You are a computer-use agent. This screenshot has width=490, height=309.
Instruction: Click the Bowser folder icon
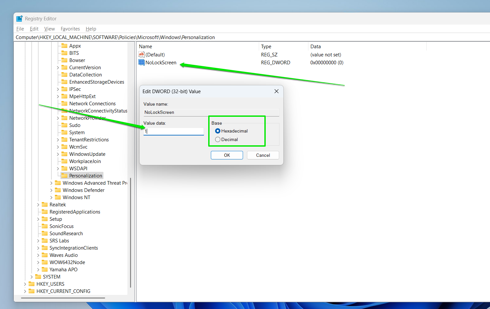[65, 60]
